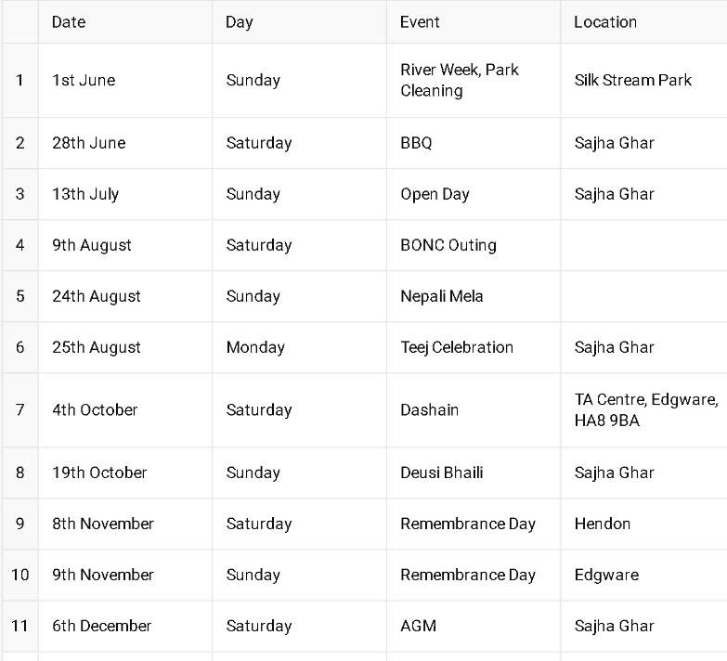Click row number 1
Viewport: 727px width, 661px height.
click(x=19, y=80)
